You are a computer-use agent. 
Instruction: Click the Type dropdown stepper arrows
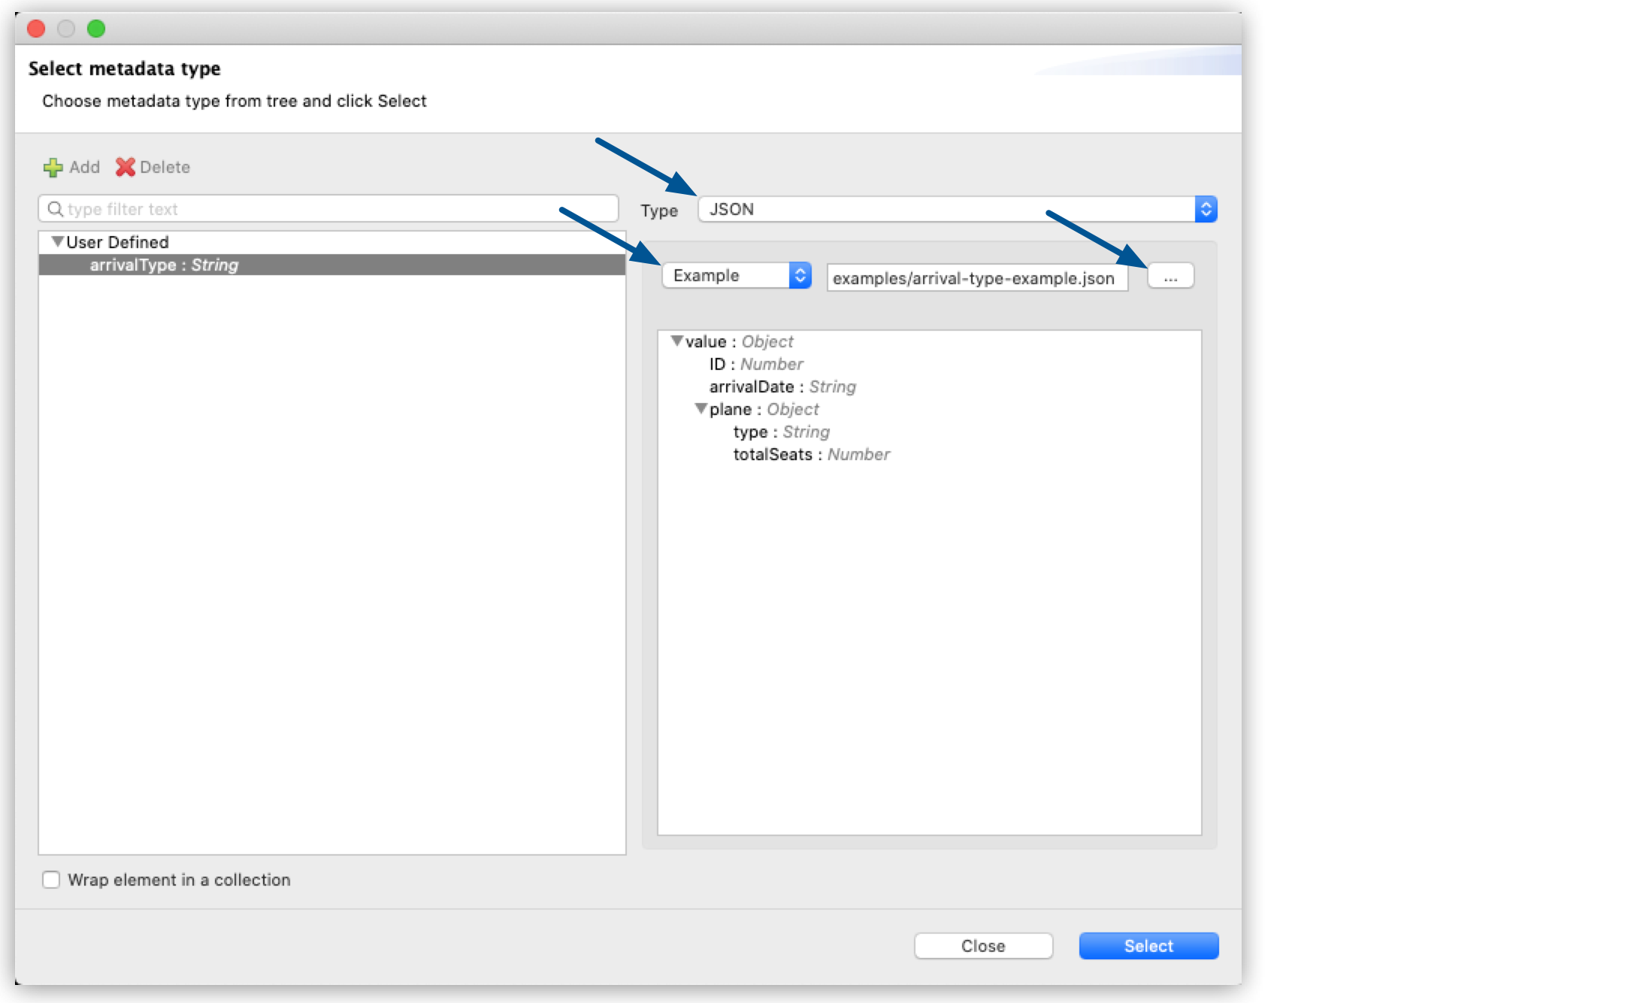(1206, 208)
